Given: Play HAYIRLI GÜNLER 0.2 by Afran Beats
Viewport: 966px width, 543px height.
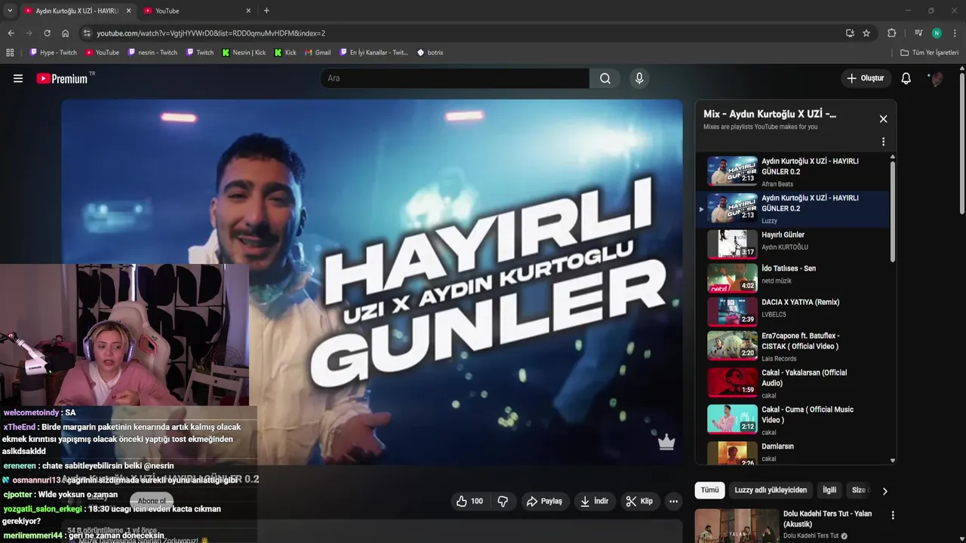Looking at the screenshot, I should pyautogui.click(x=792, y=172).
